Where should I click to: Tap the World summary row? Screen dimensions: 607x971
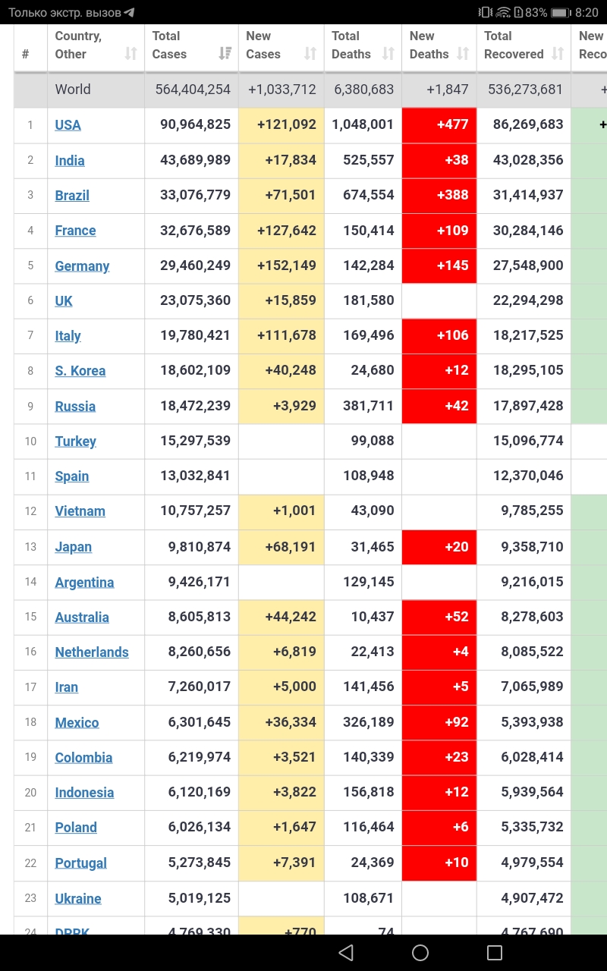(x=310, y=90)
